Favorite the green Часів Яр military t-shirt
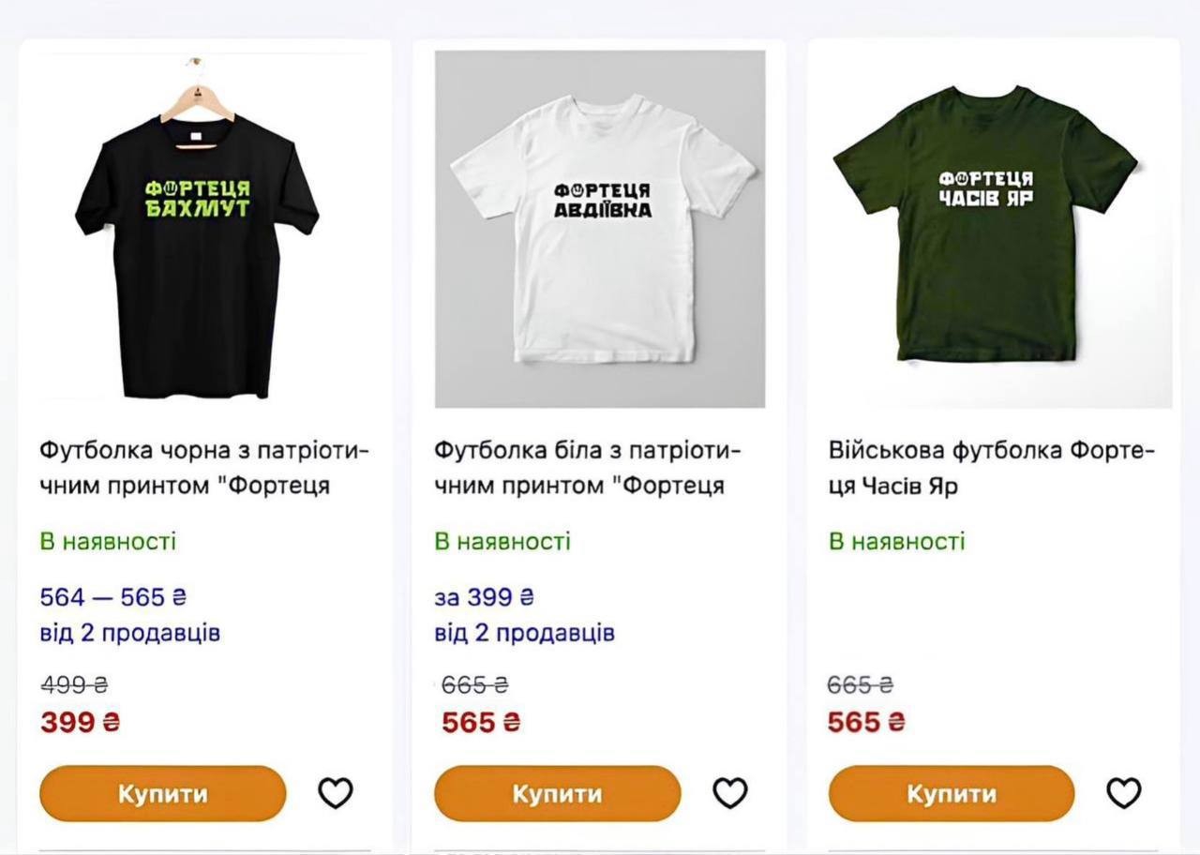This screenshot has width=1200, height=855. coord(1123,793)
